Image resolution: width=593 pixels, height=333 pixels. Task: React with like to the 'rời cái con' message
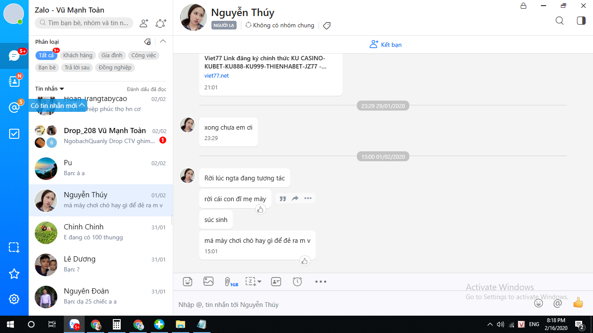(x=260, y=209)
